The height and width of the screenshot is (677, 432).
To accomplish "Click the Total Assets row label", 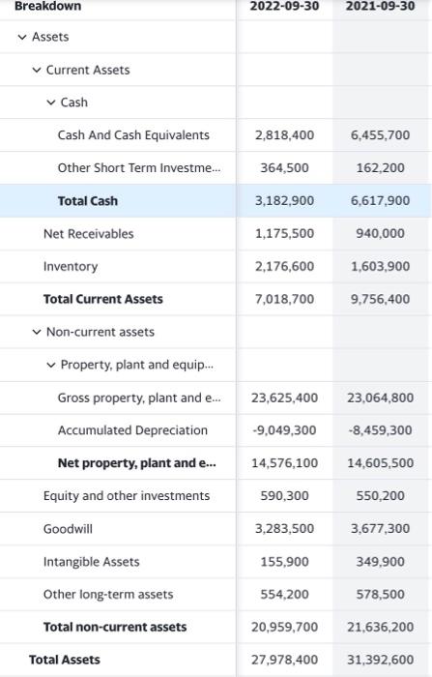I will [65, 661].
